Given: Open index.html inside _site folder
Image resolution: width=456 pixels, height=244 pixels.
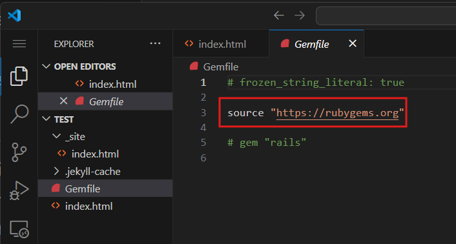Looking at the screenshot, I should [x=105, y=154].
